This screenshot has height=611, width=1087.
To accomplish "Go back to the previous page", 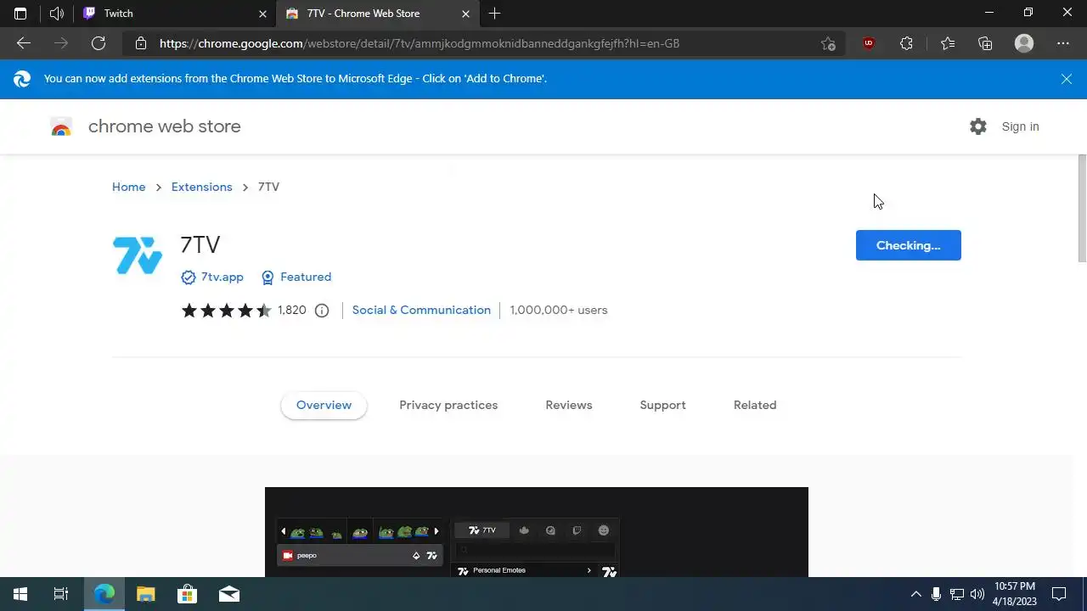I will pyautogui.click(x=24, y=43).
